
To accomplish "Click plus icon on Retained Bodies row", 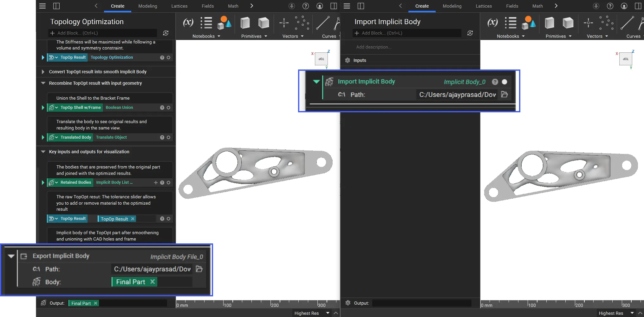I will coord(156,182).
